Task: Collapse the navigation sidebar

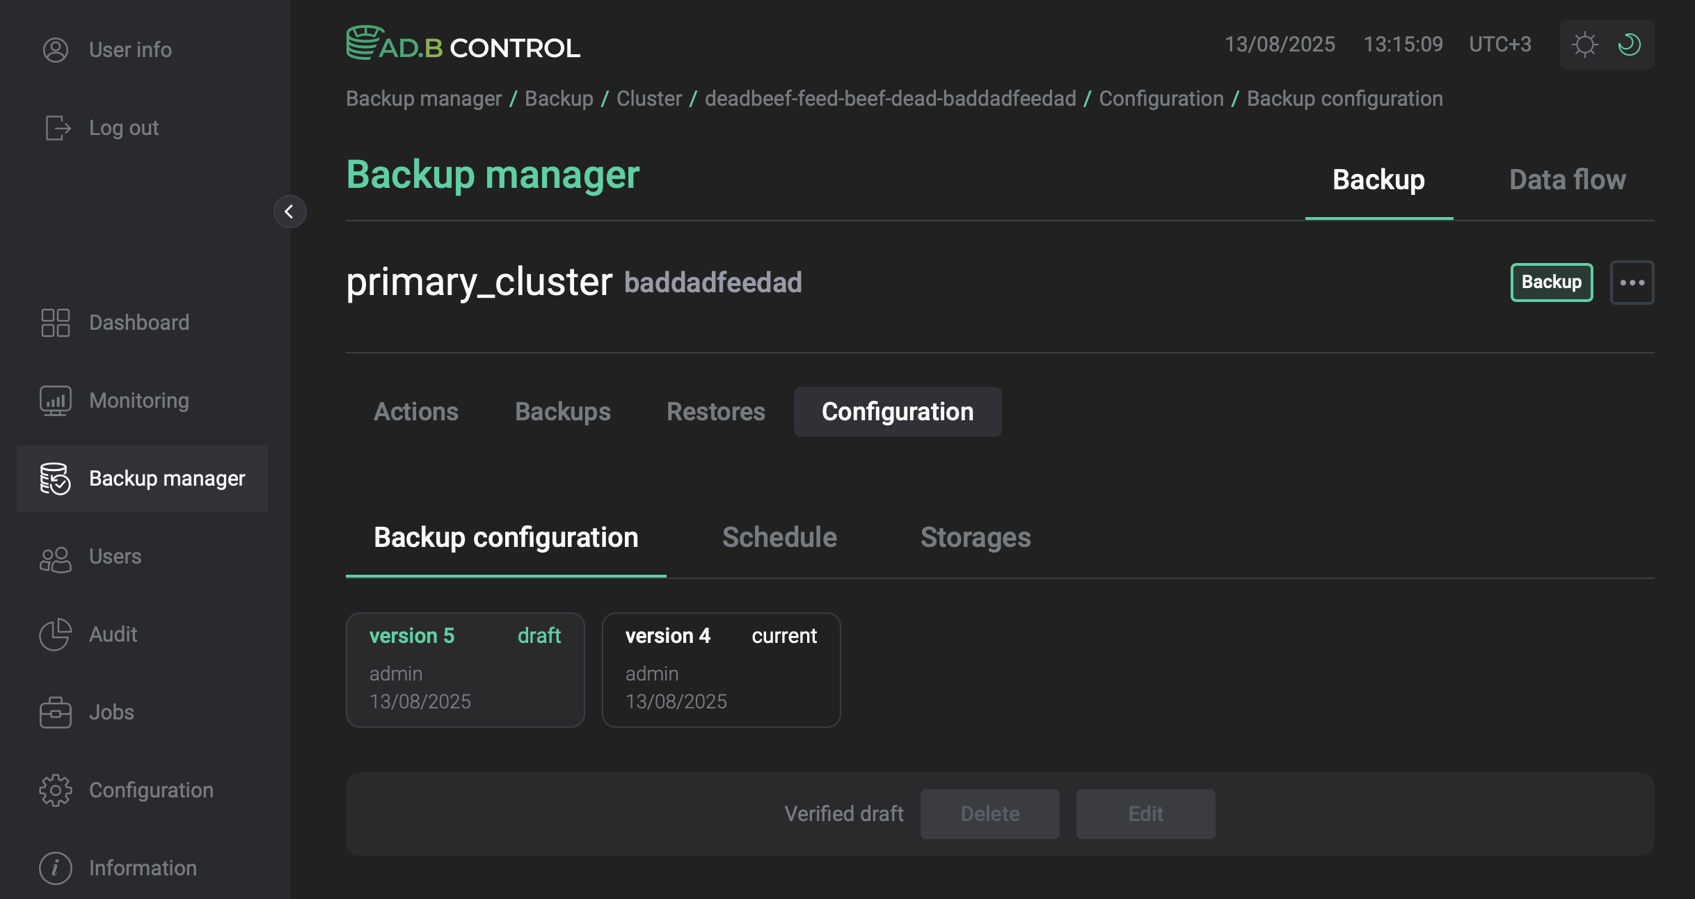Action: (x=289, y=212)
